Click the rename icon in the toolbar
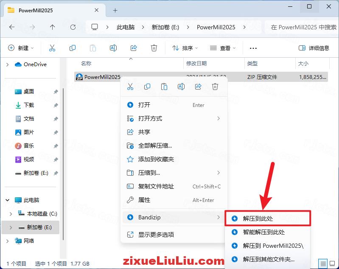Viewport: 339px width, 269px height. point(113,48)
